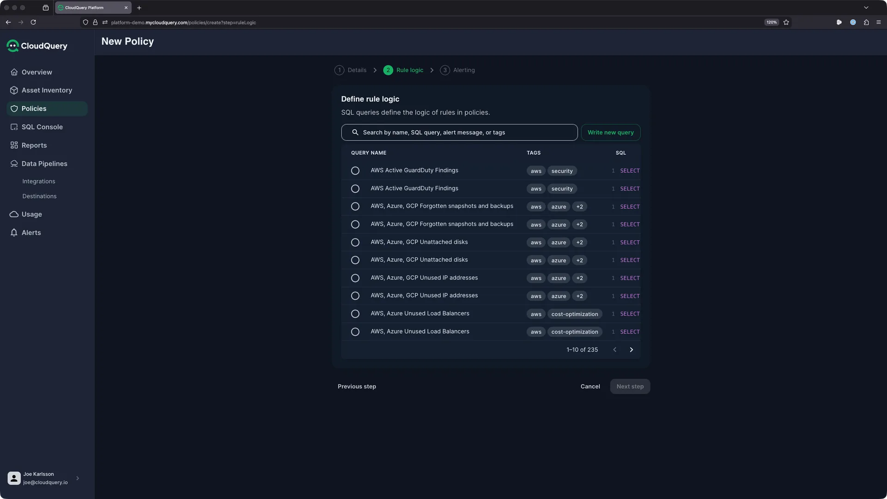Open browser tab list dropdown
887x499 pixels.
pyautogui.click(x=866, y=7)
